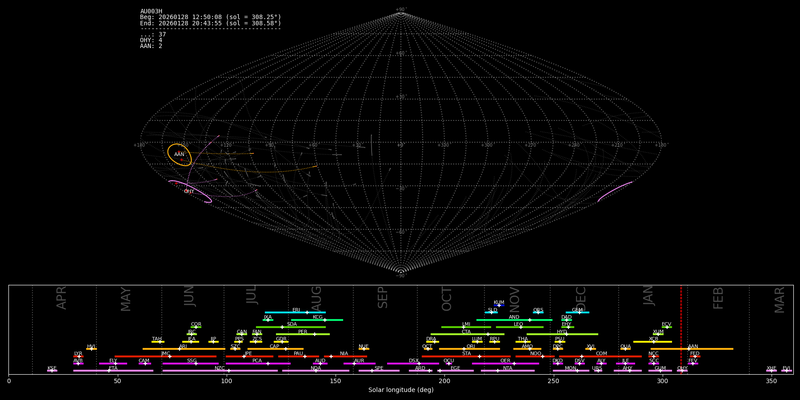Click the '...: 37' count line
The height and width of the screenshot is (400, 800).
pos(153,35)
